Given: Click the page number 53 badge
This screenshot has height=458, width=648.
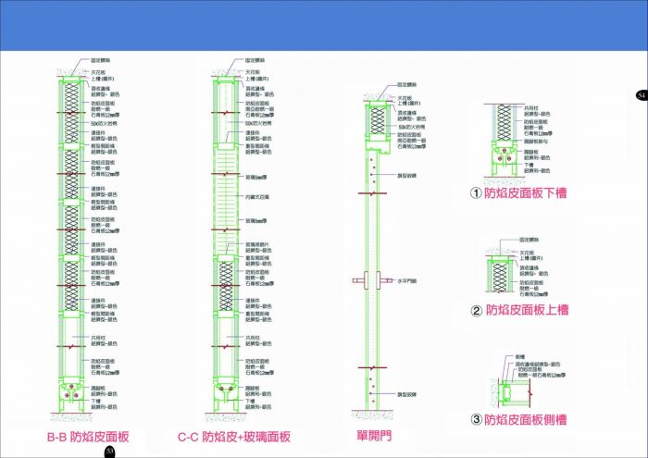Looking at the screenshot, I should (109, 451).
